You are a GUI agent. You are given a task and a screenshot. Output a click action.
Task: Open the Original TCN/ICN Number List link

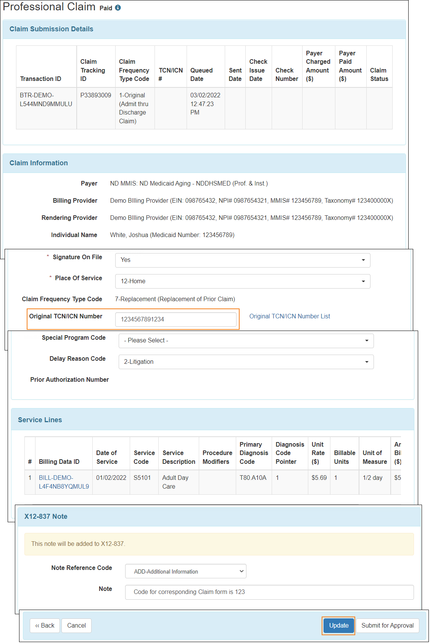(290, 316)
